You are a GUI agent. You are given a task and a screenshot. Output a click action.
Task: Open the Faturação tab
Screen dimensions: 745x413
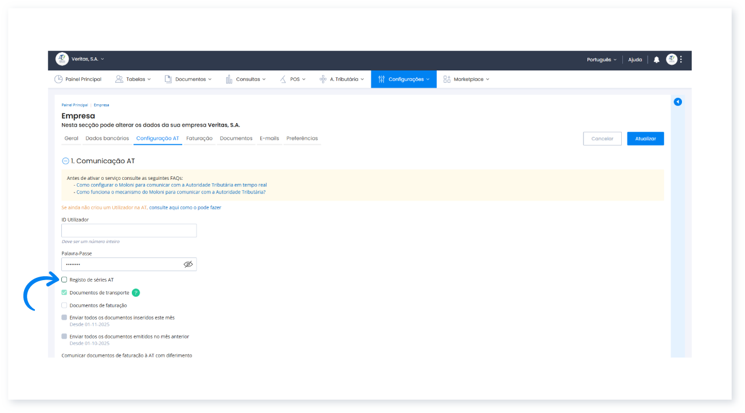[199, 139]
